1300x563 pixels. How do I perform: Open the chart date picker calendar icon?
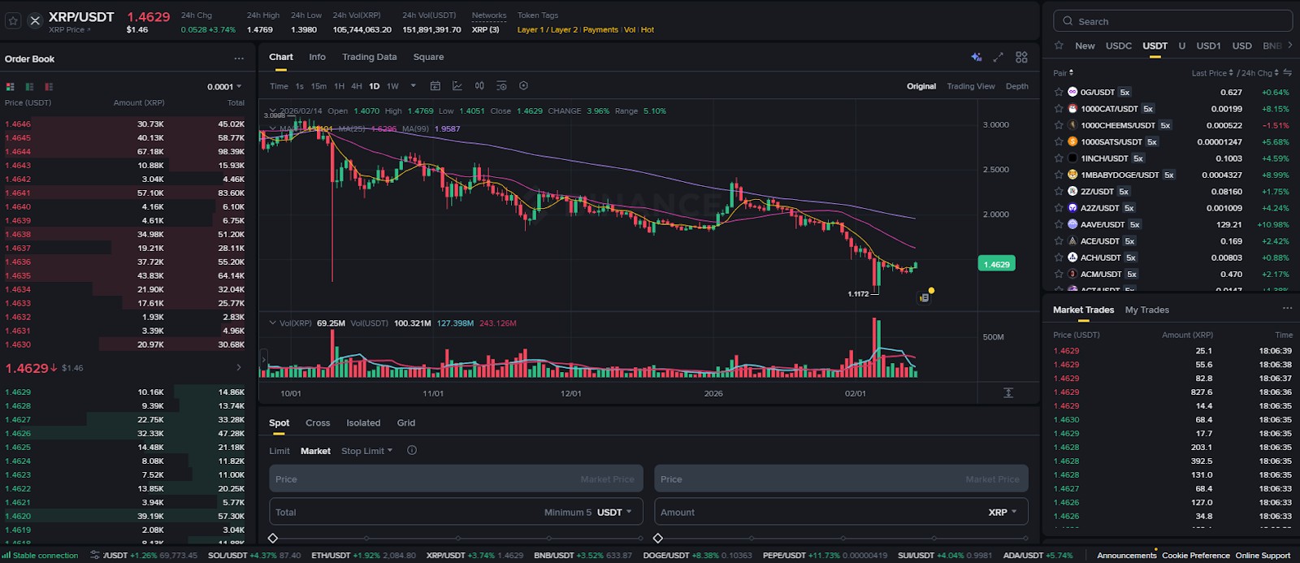435,86
